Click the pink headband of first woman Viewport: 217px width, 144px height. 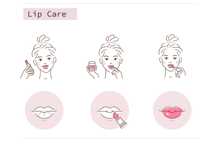point(43,43)
